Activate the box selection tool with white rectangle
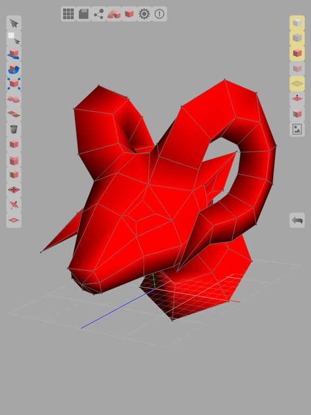Image resolution: width=311 pixels, height=415 pixels. point(13,38)
